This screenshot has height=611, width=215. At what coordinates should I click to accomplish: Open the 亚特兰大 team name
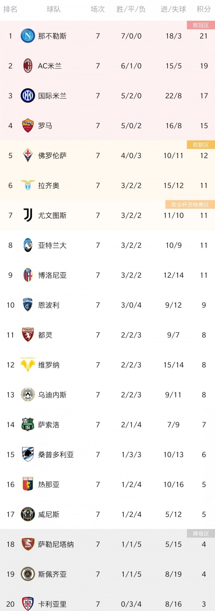52,245
